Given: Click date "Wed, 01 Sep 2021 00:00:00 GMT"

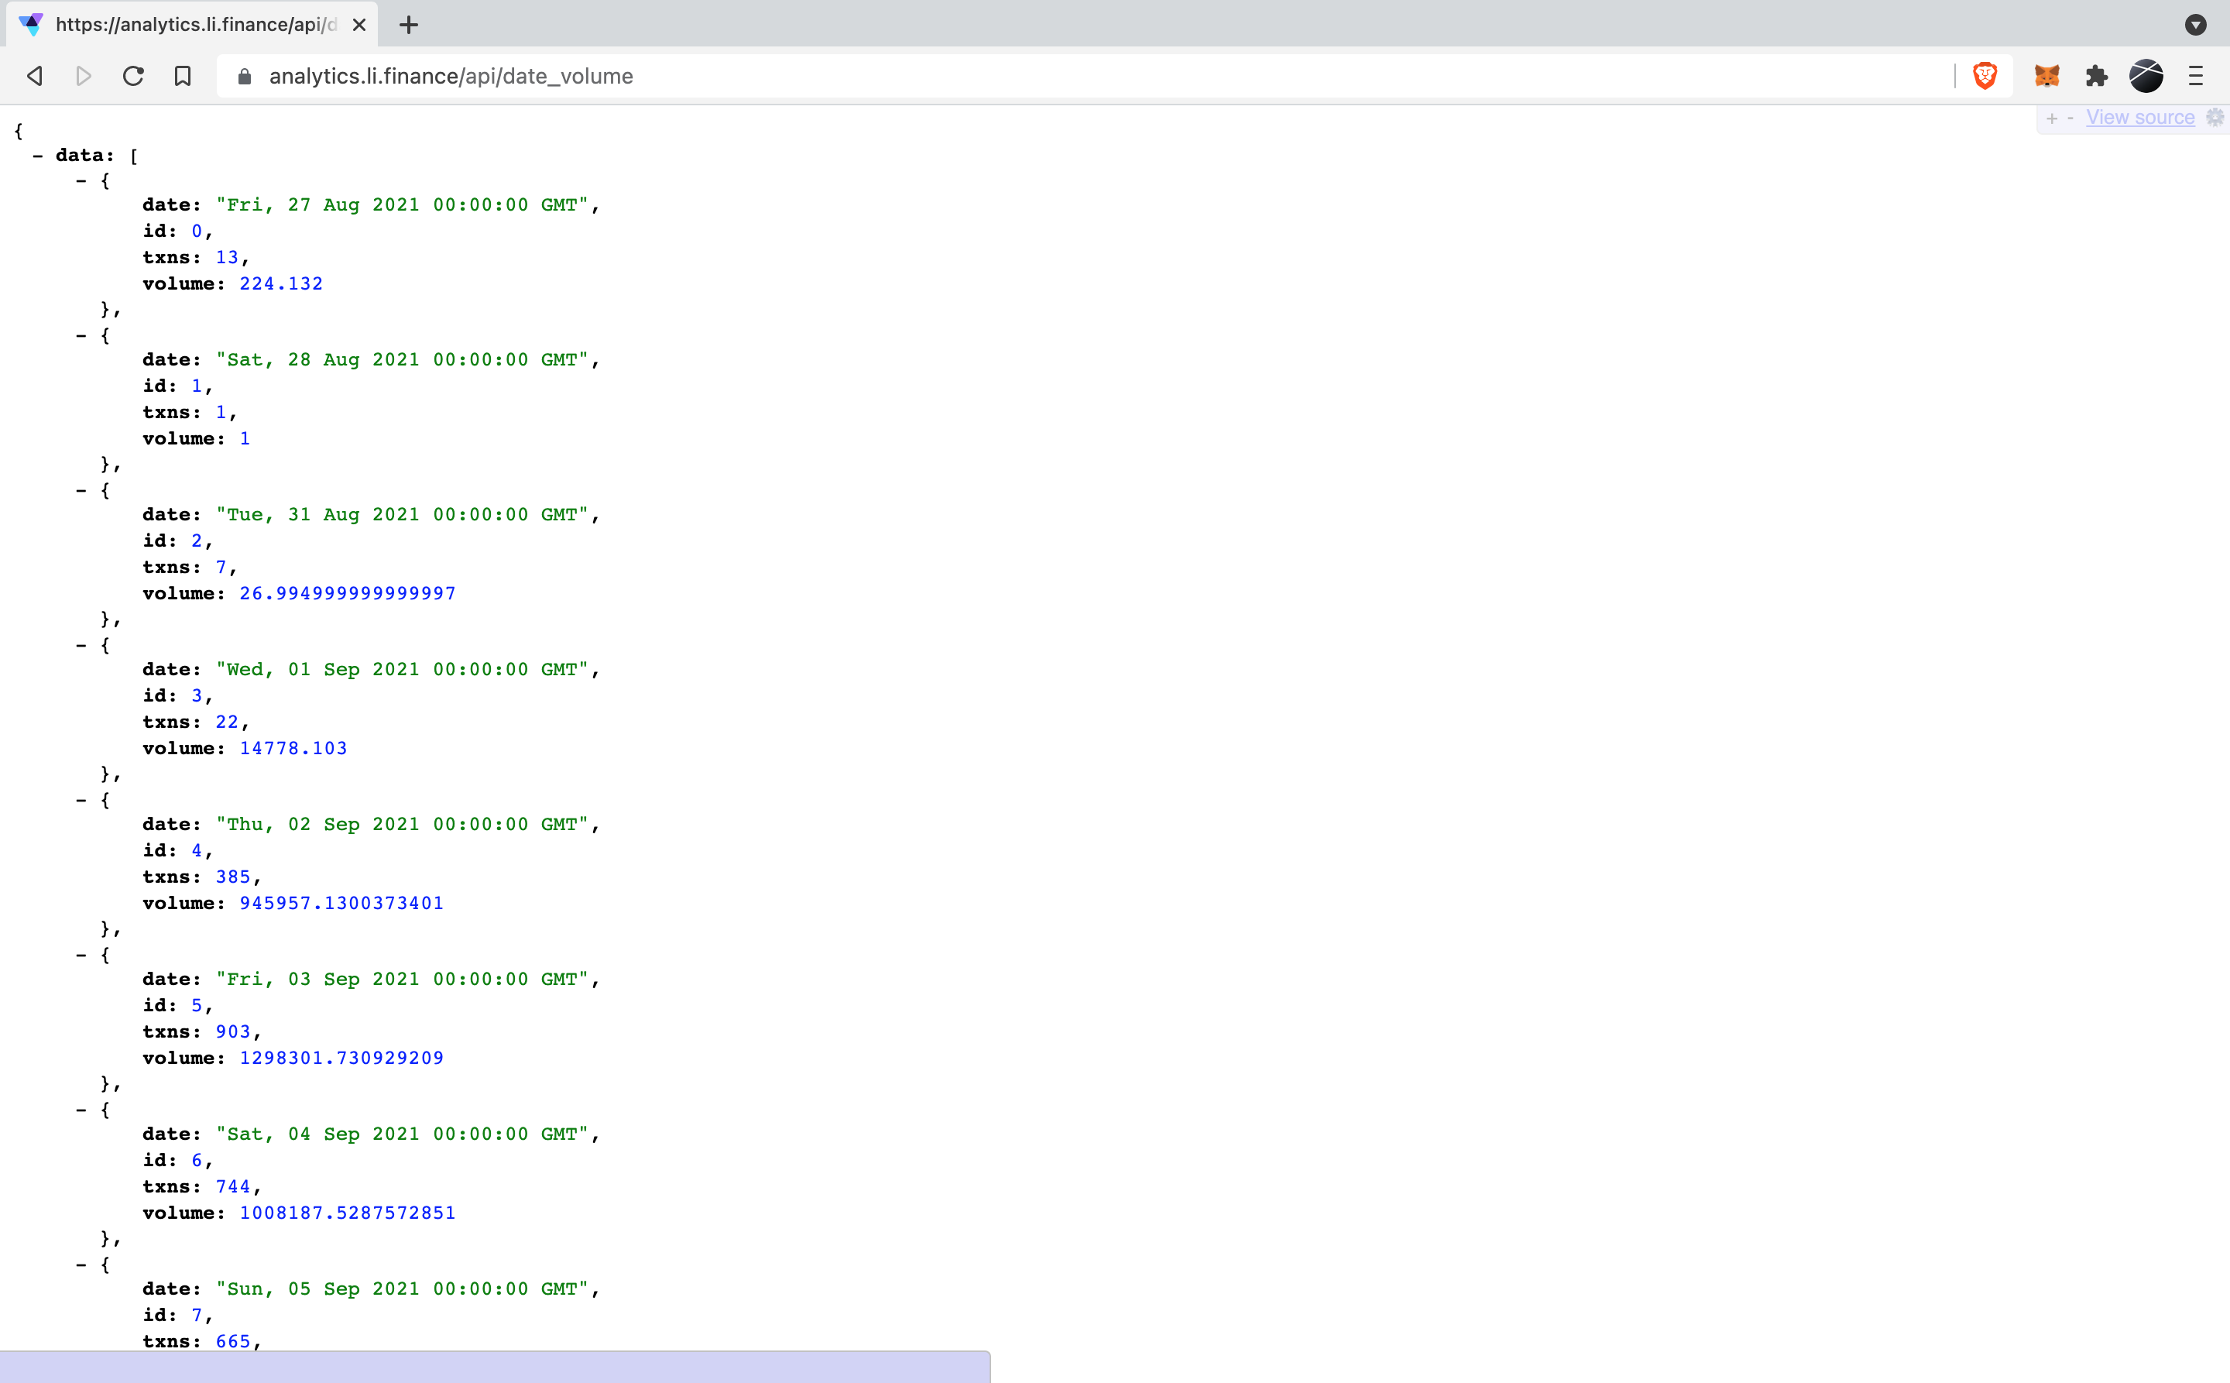Looking at the screenshot, I should click(x=403, y=670).
